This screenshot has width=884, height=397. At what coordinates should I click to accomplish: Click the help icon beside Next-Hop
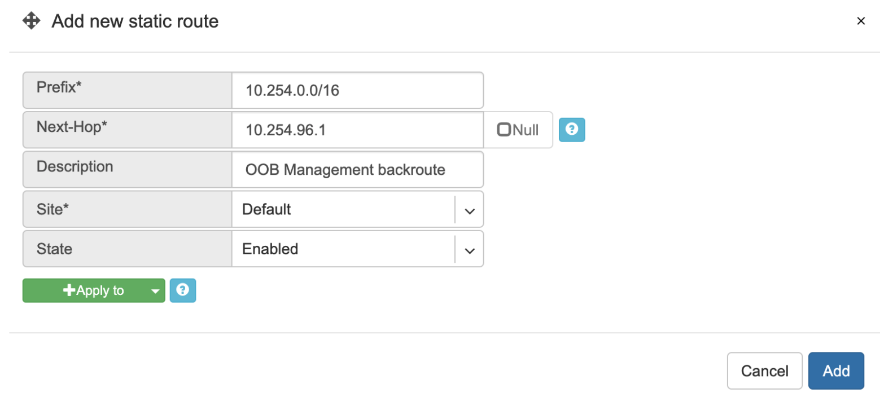pyautogui.click(x=572, y=130)
